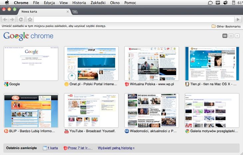243x155 pixels.
Task: Open the Zakładki menu
Action: [98, 3]
